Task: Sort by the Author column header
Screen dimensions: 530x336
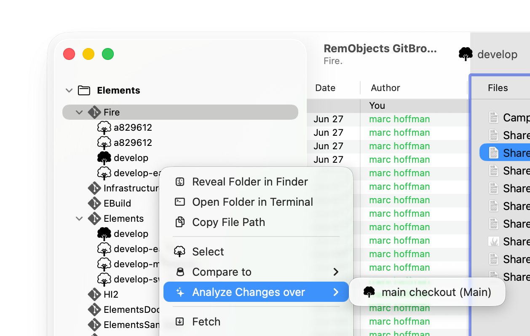Action: (x=385, y=88)
